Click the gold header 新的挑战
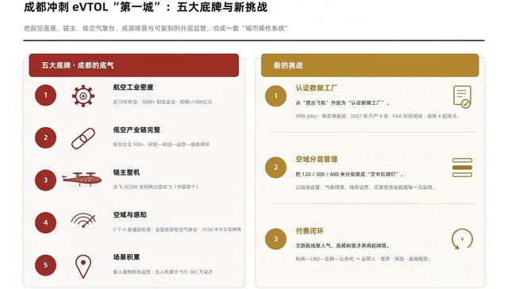Image resolution: width=508 pixels, height=289 pixels. coord(370,65)
